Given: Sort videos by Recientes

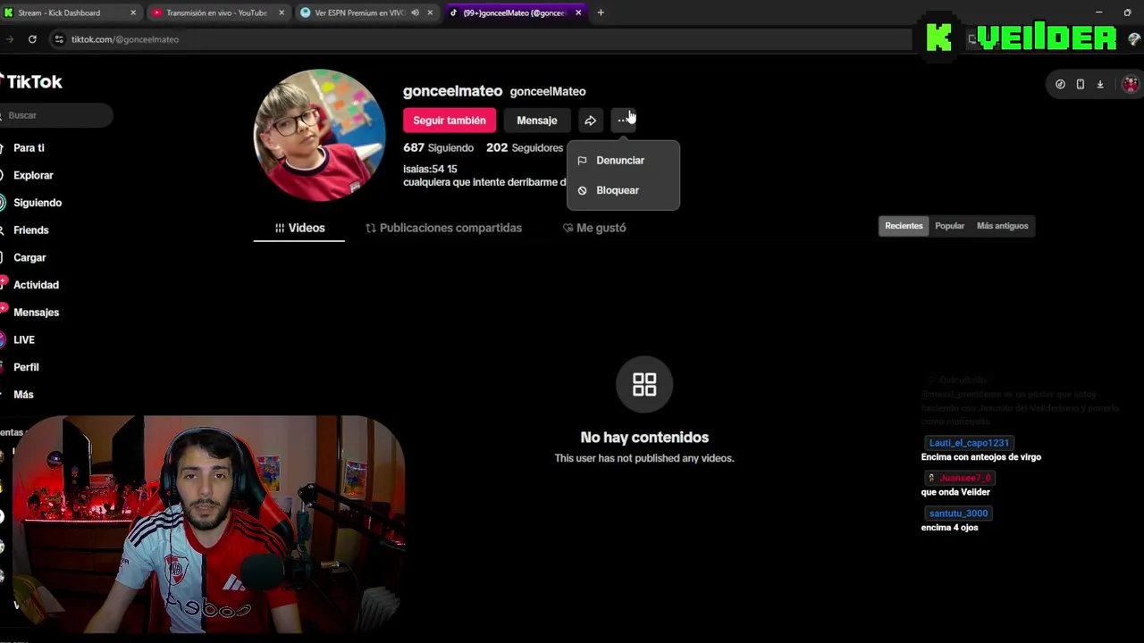Looking at the screenshot, I should click(x=904, y=226).
